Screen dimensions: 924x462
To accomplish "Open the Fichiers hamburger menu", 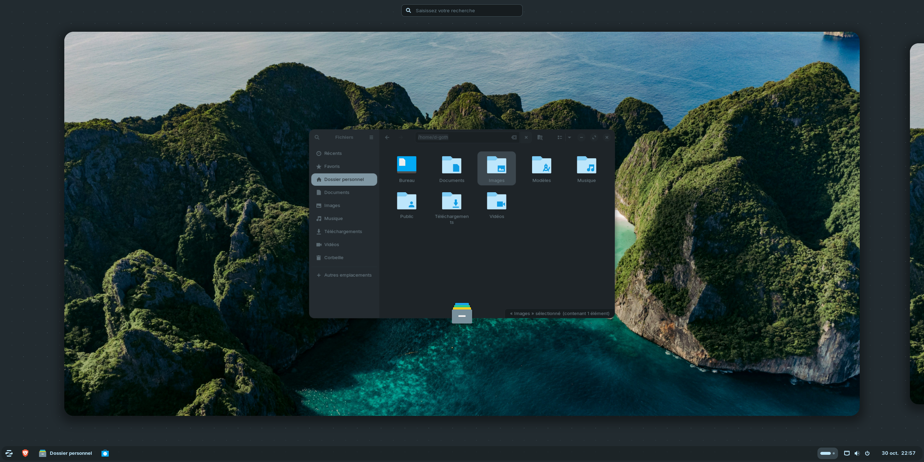I will click(x=371, y=137).
